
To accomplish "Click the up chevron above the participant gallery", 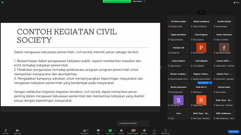I will 201,12.
